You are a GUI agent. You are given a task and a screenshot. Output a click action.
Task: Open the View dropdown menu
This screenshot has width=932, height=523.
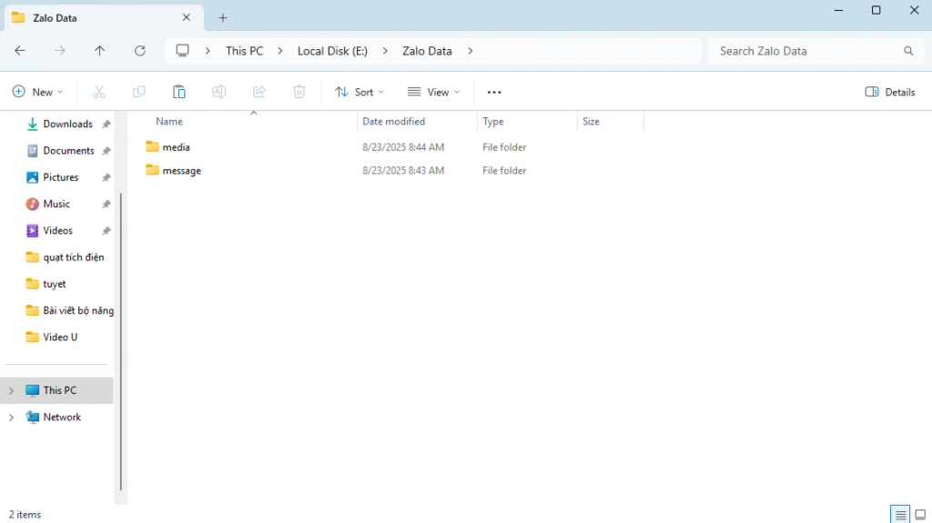(x=433, y=92)
